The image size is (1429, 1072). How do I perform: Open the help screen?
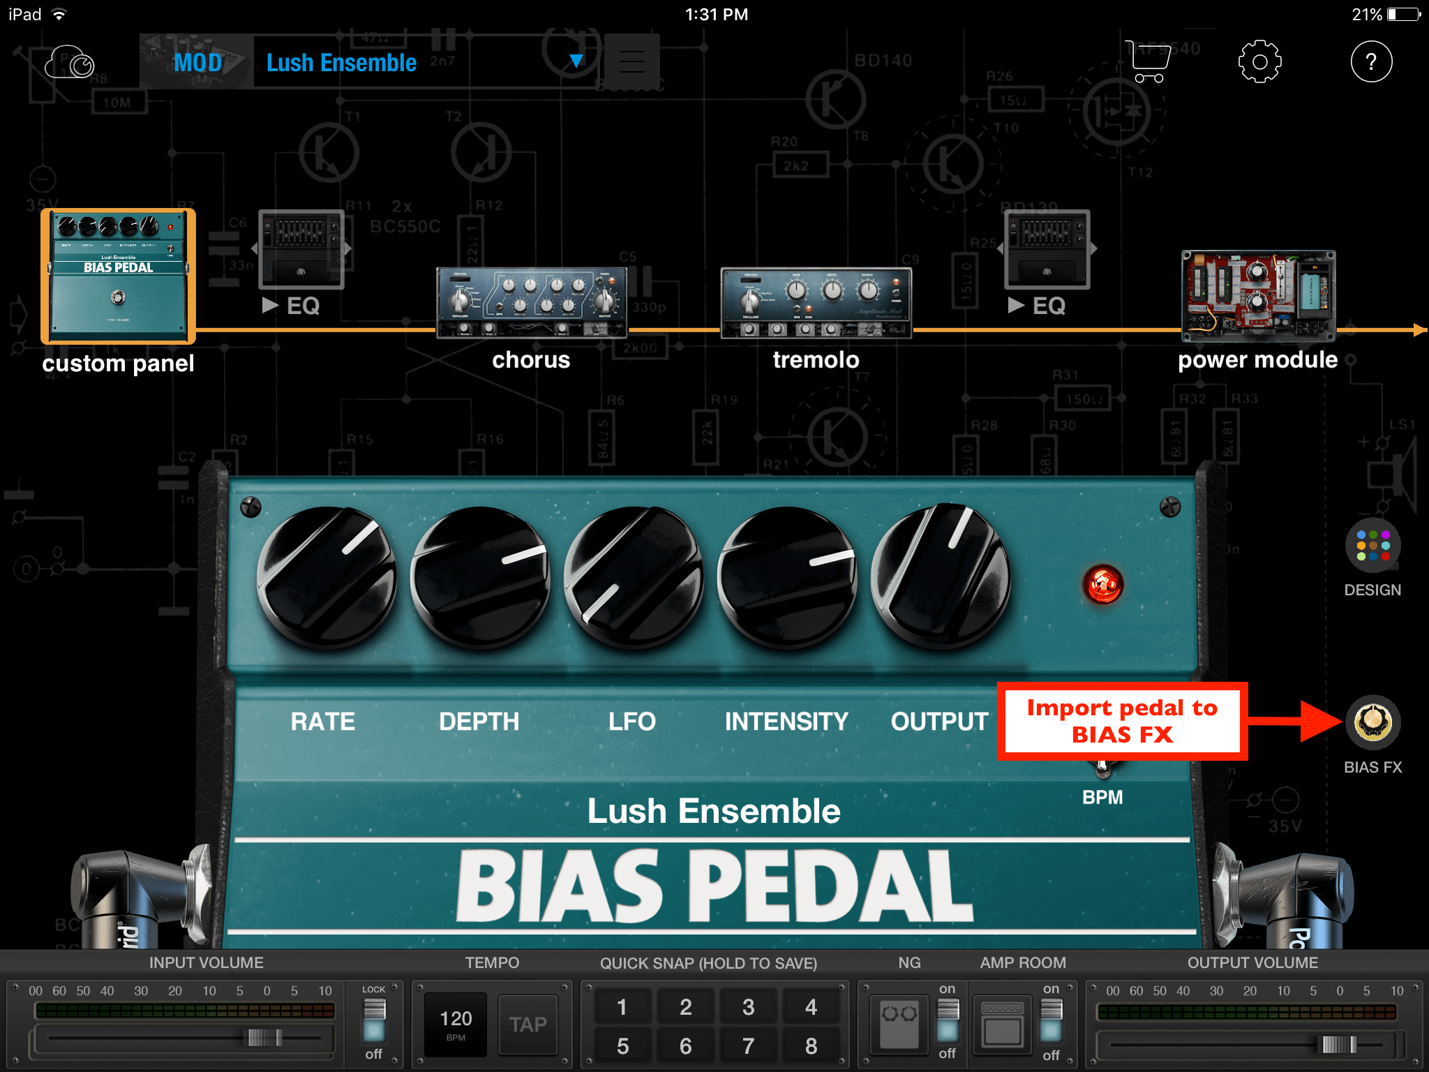[1372, 61]
